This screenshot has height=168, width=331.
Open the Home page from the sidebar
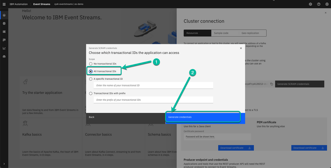point(4,15)
